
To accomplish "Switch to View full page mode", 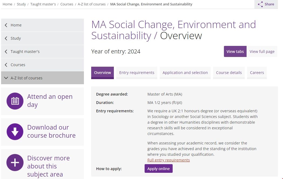I will tap(262, 52).
